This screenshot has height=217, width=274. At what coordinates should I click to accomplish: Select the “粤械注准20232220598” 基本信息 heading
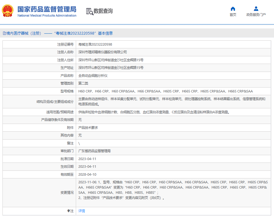pos(83,33)
